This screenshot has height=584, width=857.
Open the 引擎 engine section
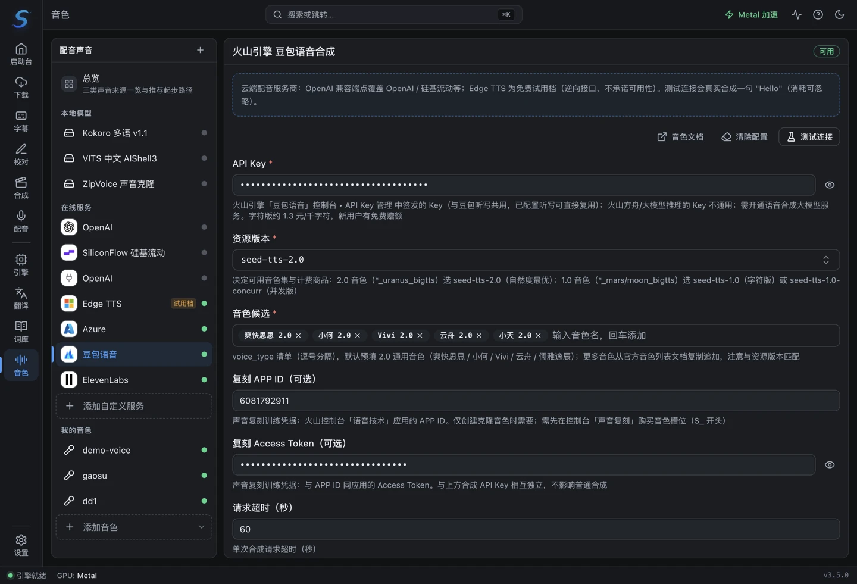click(21, 264)
